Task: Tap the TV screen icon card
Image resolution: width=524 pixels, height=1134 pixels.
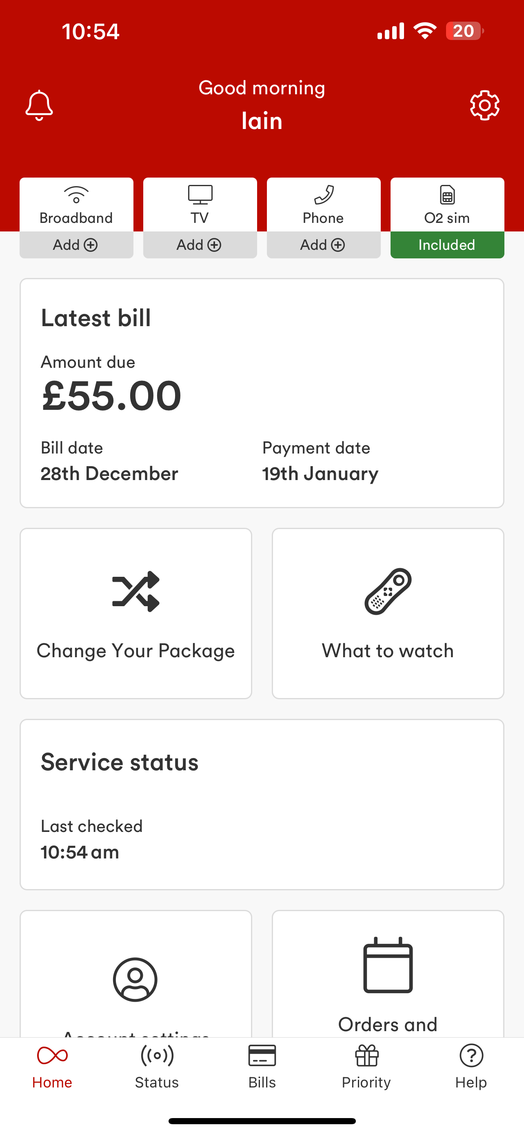Action: click(200, 205)
